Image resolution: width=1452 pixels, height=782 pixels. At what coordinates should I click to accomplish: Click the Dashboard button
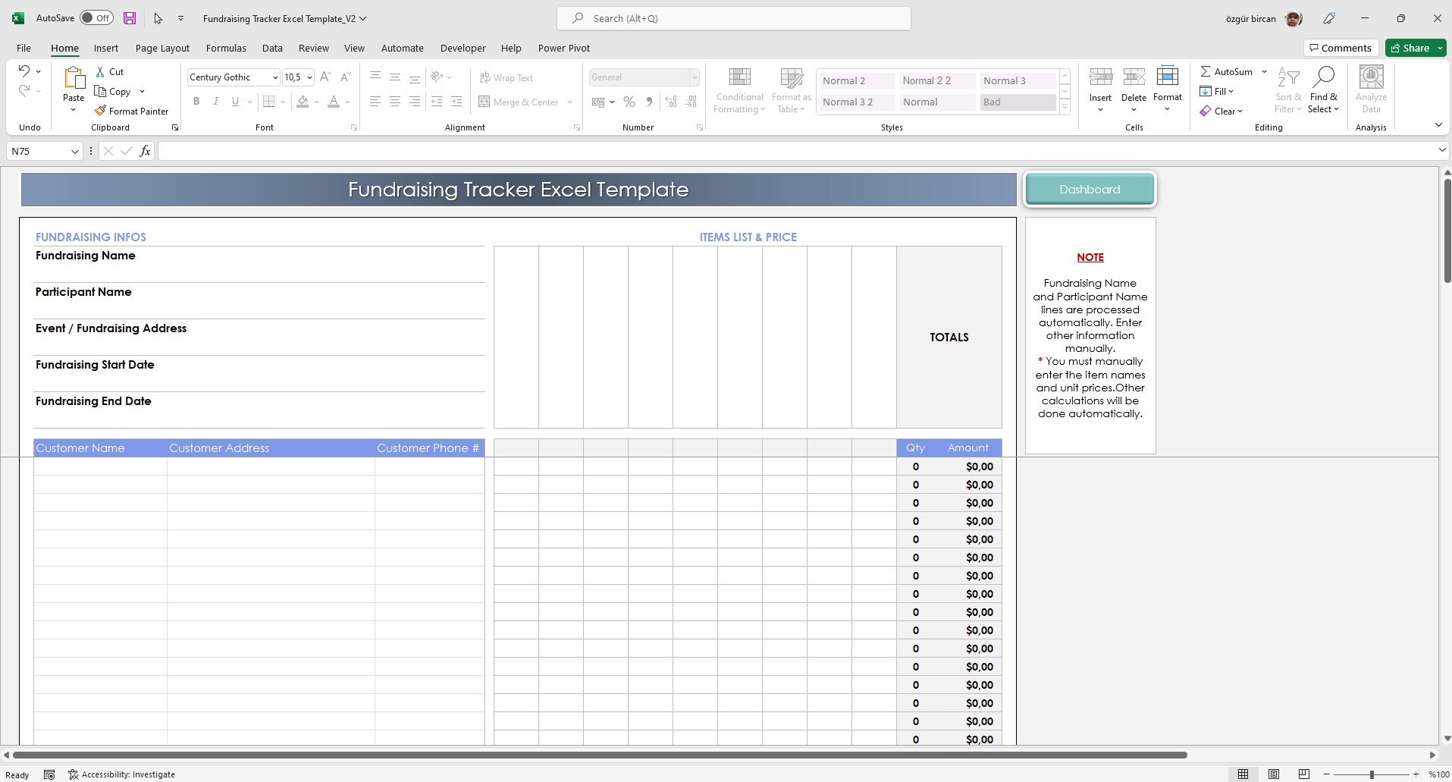click(1090, 189)
